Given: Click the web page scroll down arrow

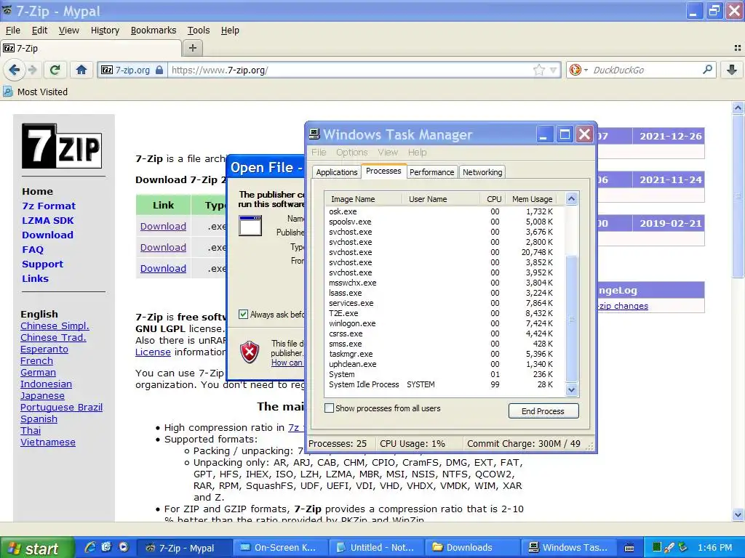Looking at the screenshot, I should (x=738, y=514).
